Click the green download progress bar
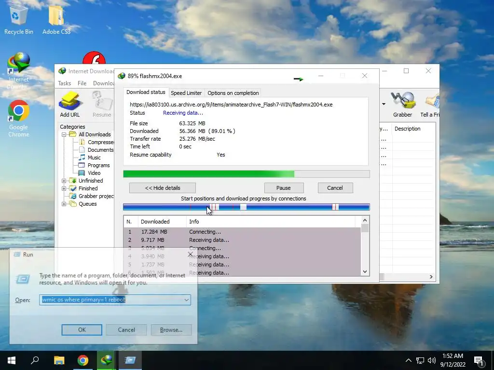494x370 pixels. point(247,174)
